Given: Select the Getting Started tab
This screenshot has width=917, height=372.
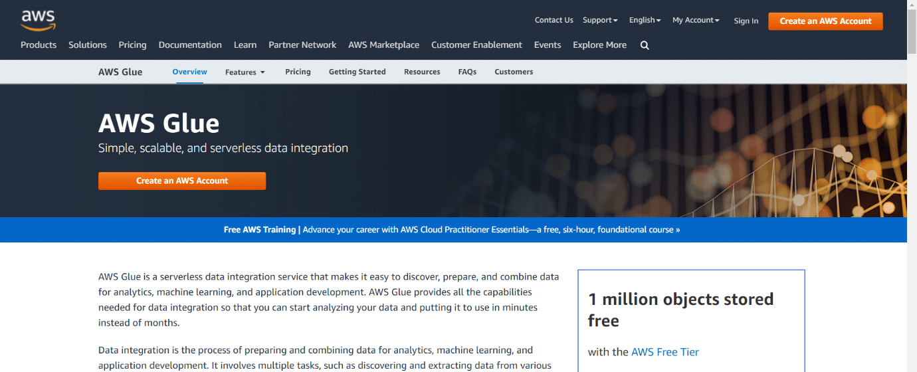Looking at the screenshot, I should click(x=357, y=72).
